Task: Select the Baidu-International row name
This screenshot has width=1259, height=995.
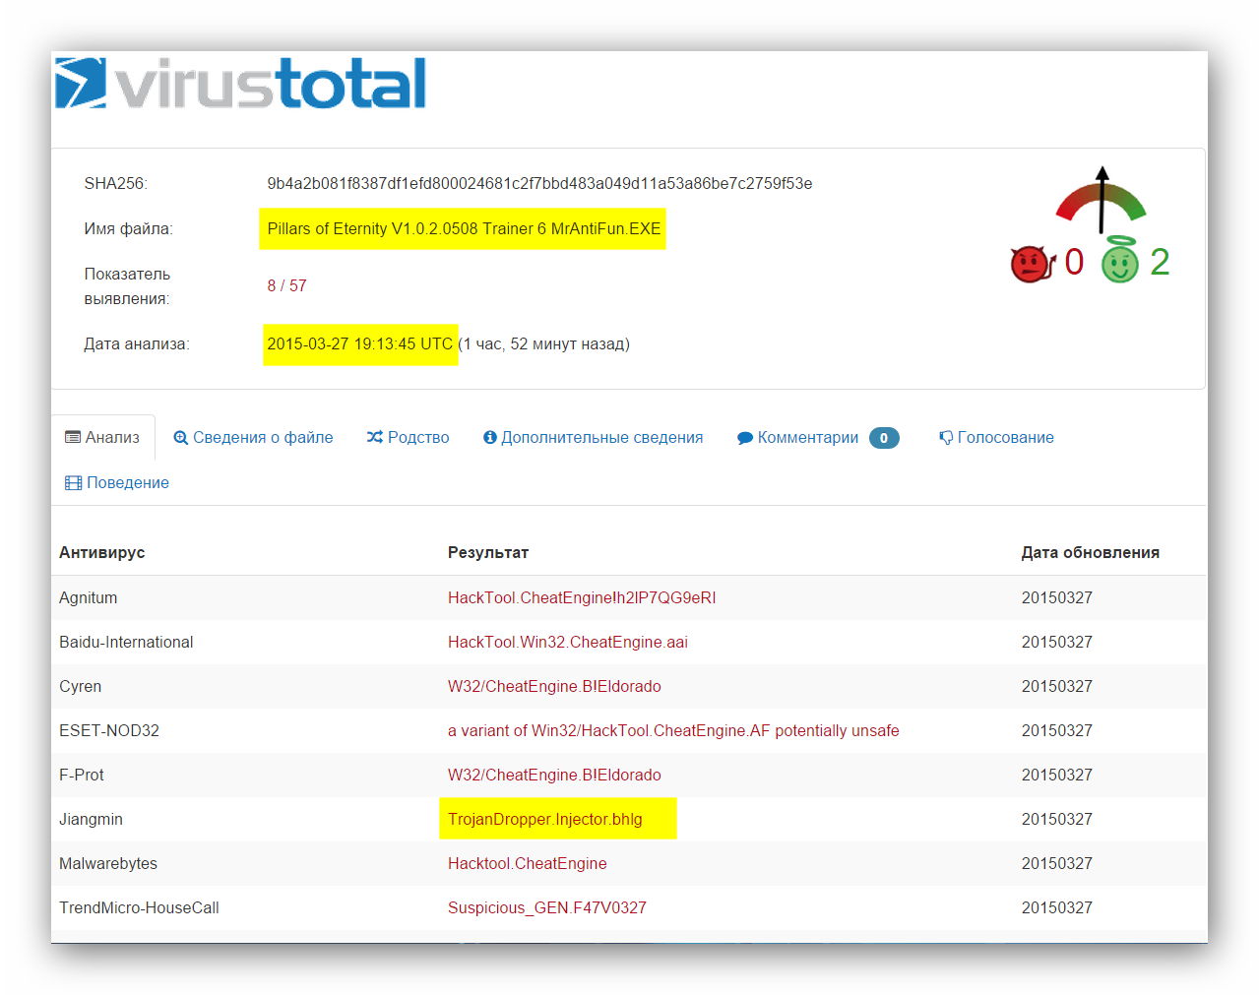Action: [126, 642]
